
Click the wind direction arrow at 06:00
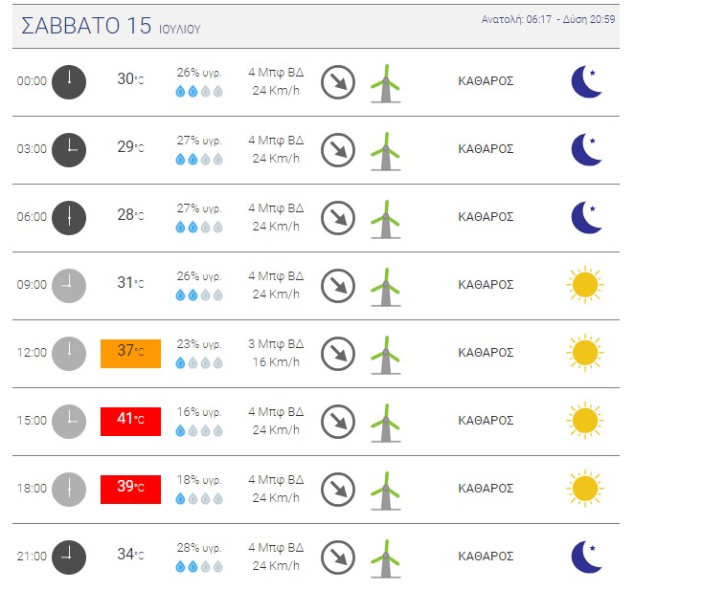point(338,218)
